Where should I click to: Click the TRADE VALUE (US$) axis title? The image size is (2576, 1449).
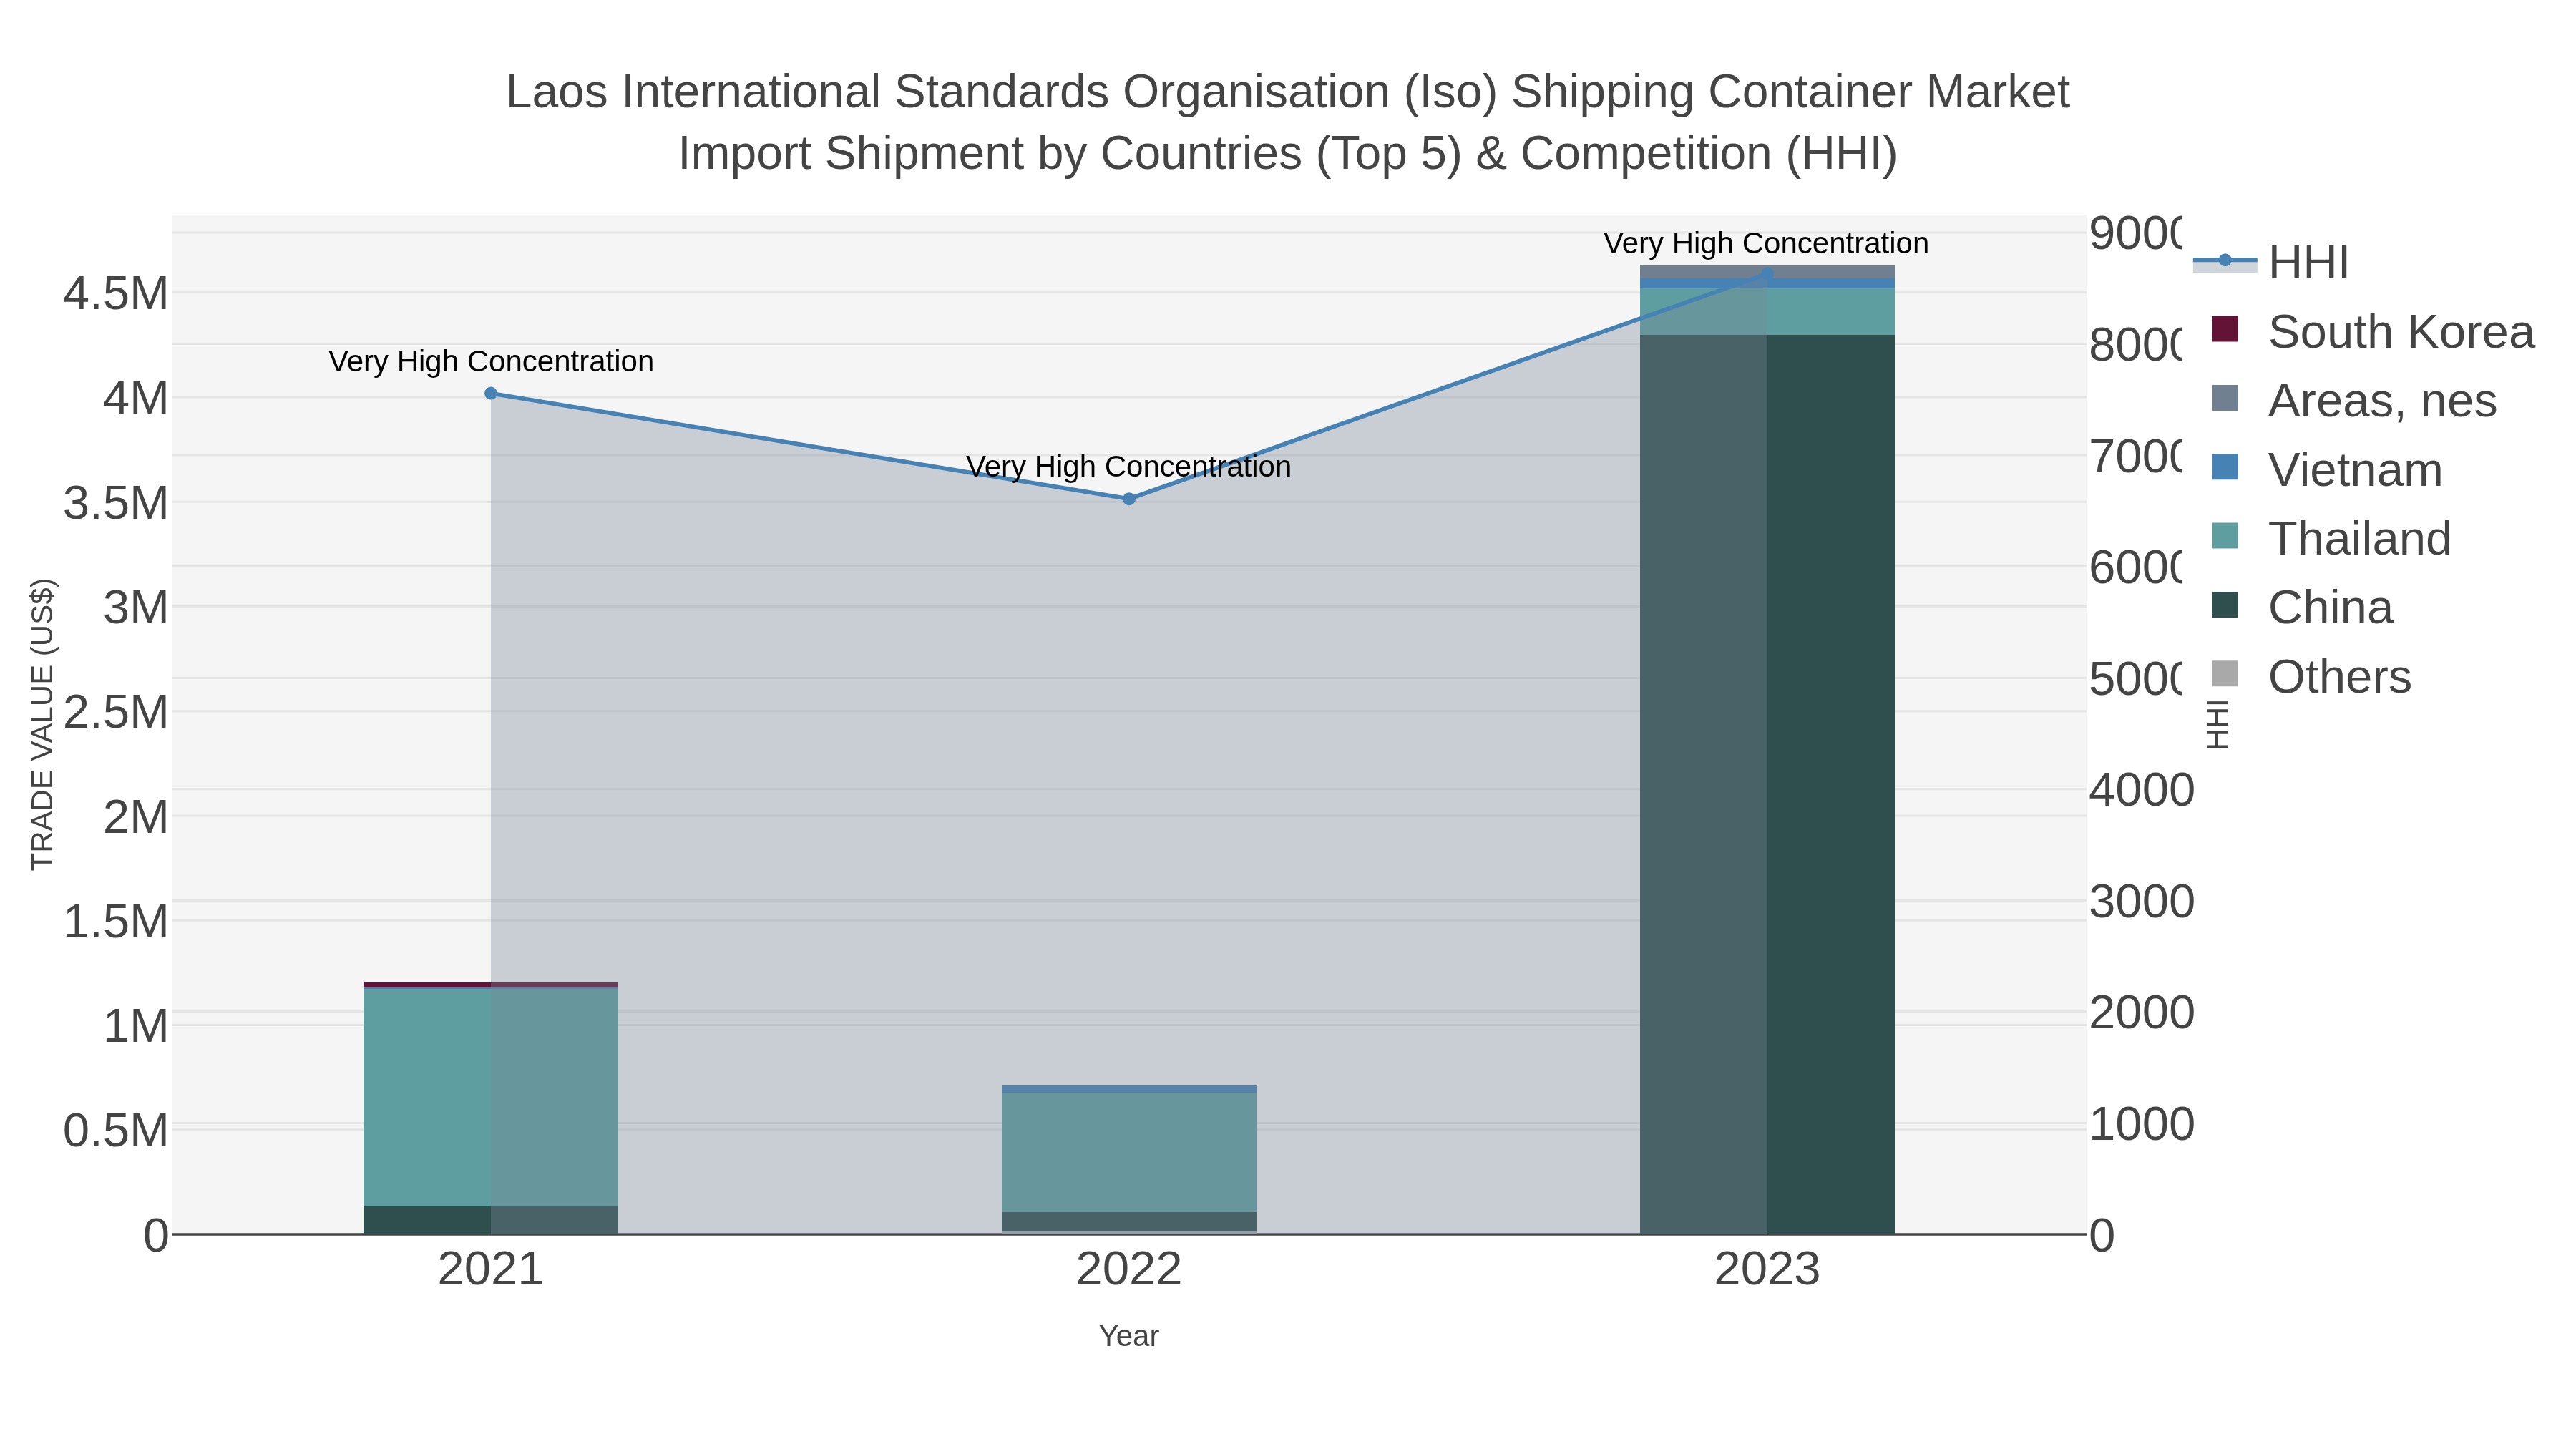click(x=42, y=724)
